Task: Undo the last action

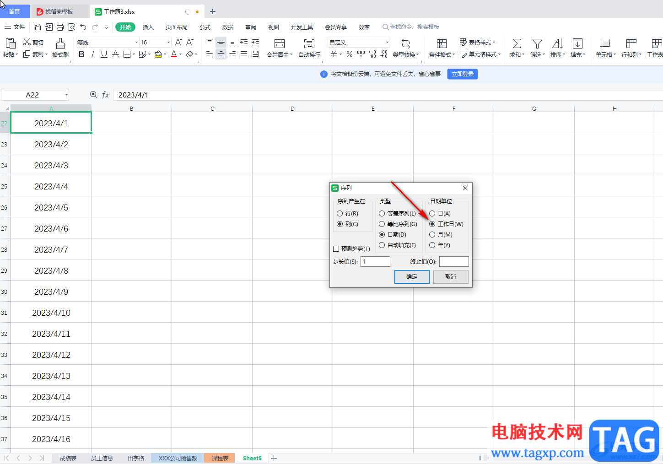Action: point(83,27)
